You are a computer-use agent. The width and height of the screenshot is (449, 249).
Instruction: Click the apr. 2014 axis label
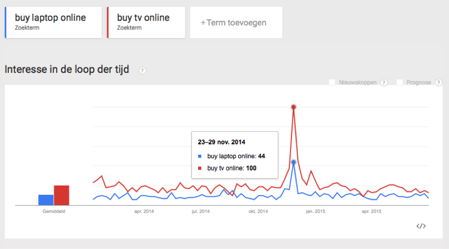tap(144, 211)
